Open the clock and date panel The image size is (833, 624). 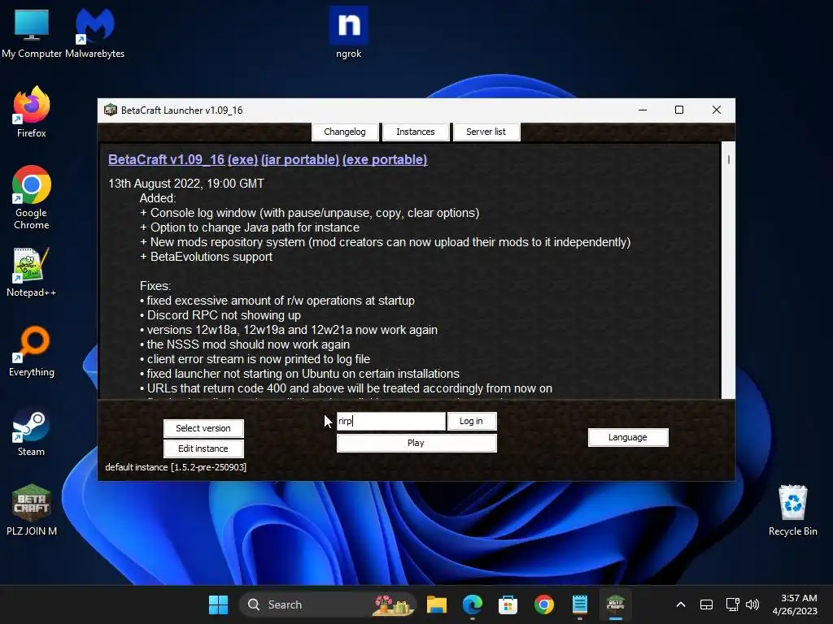click(795, 604)
